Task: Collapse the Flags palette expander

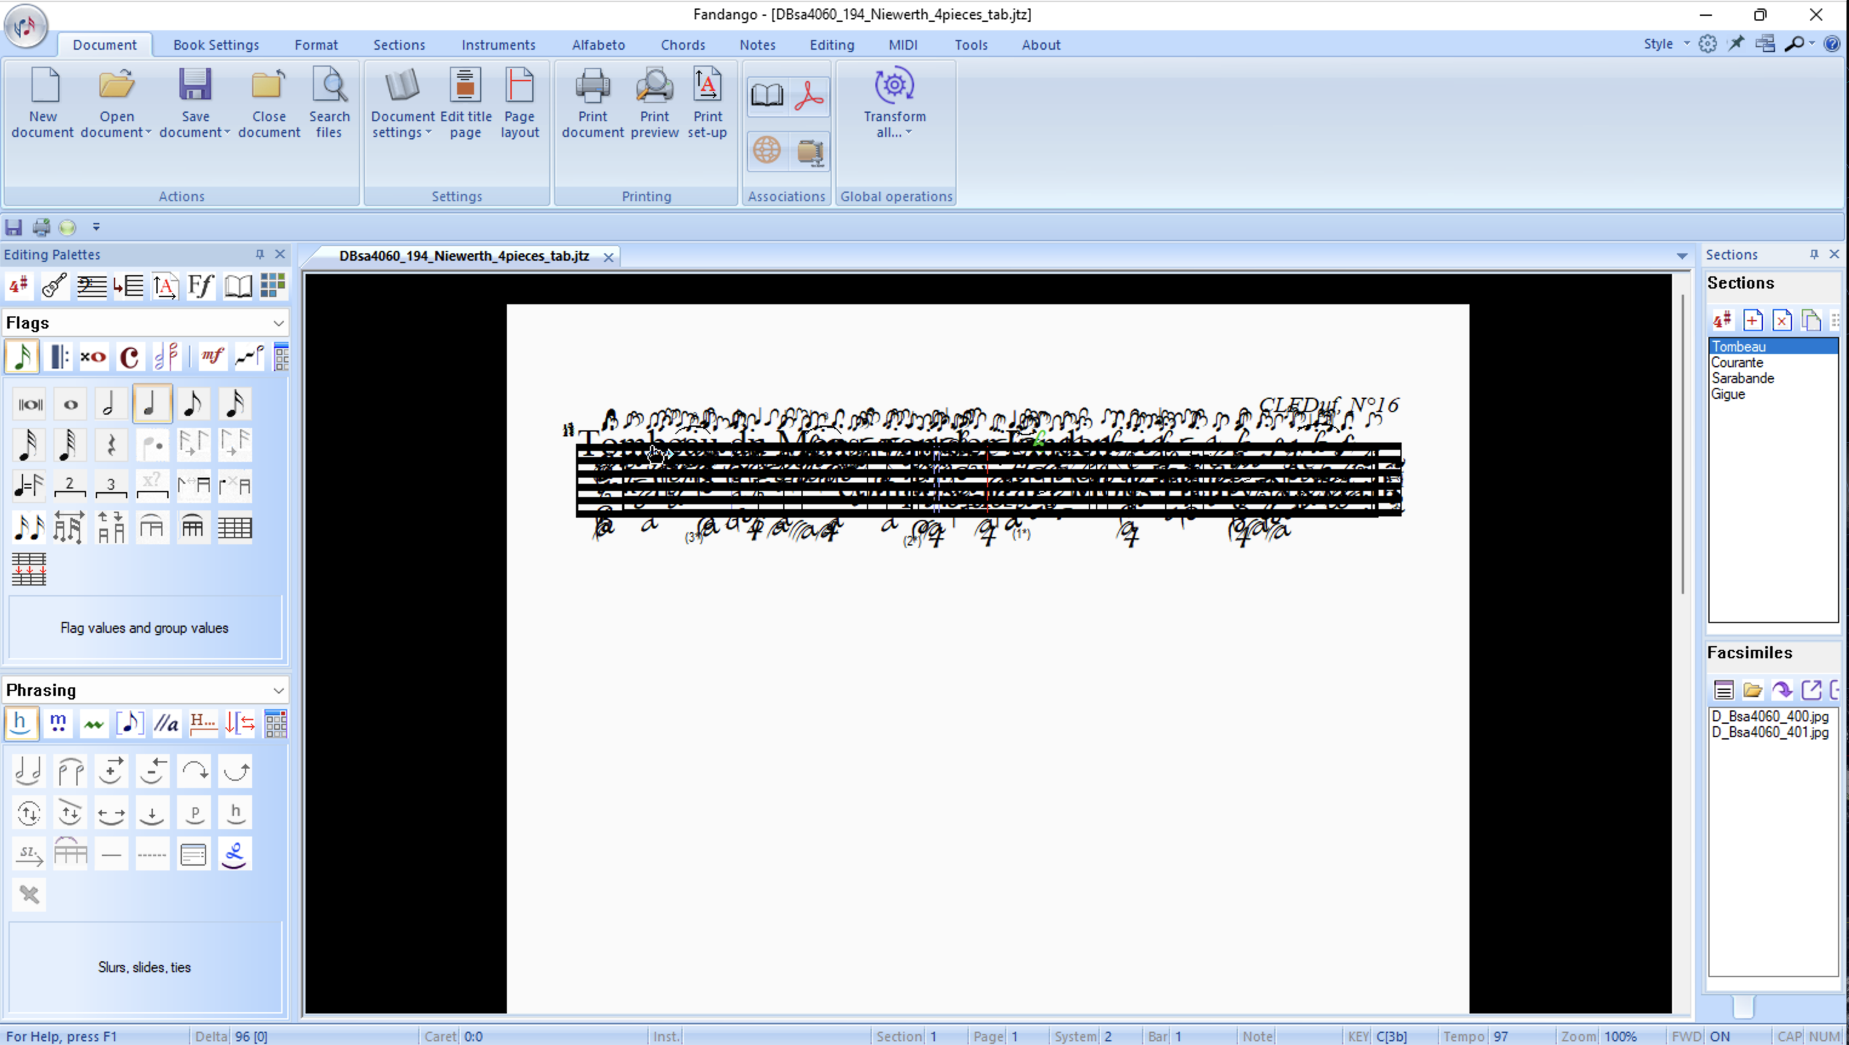Action: (x=278, y=324)
